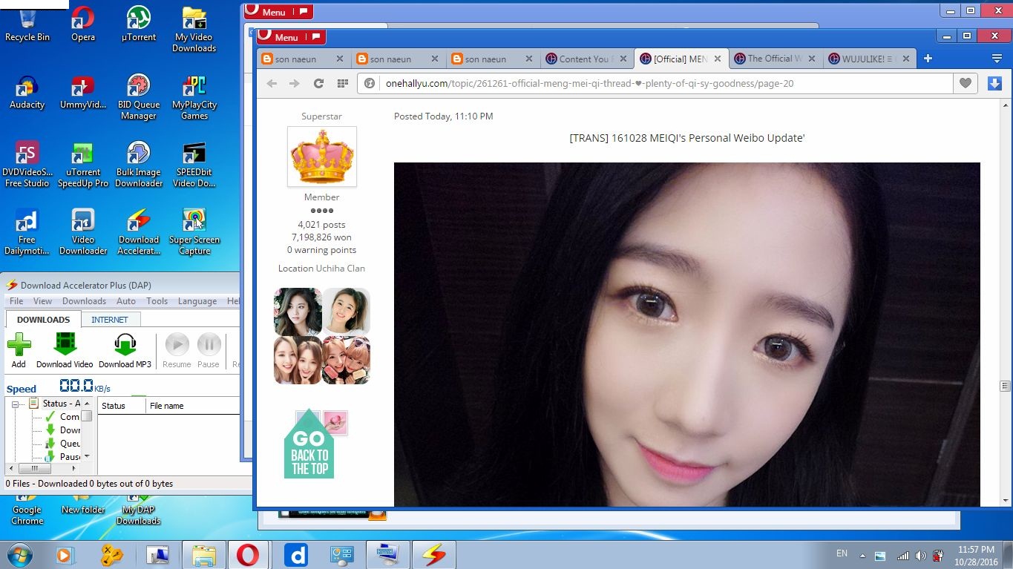The image size is (1013, 569).
Task: Open the Language menu in DAP
Action: (197, 301)
